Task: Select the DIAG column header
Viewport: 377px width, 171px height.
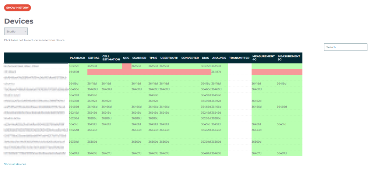Action: [205, 58]
